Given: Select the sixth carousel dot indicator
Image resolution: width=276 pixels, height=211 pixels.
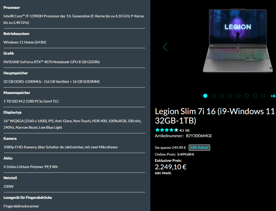Looking at the screenshot, I should 247,96.
